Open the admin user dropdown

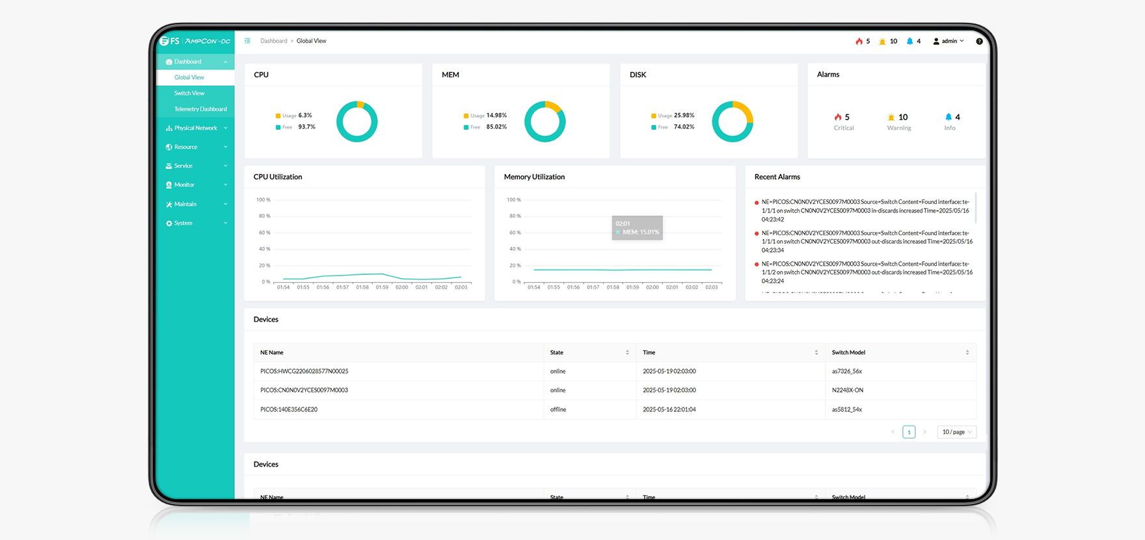click(949, 41)
